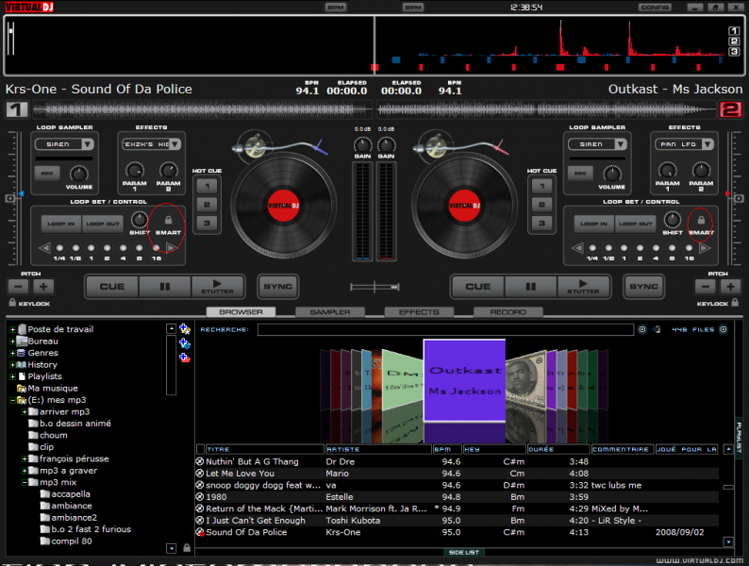
Task: Click the right deck Loop Out button
Action: coord(636,224)
